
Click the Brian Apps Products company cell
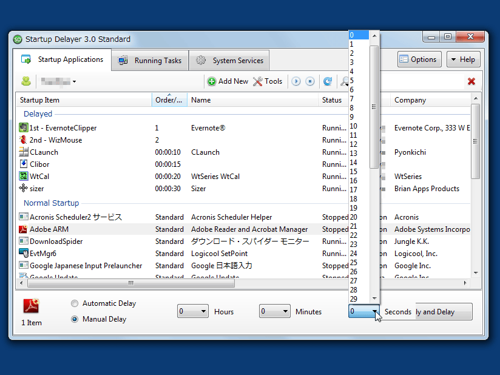click(427, 189)
